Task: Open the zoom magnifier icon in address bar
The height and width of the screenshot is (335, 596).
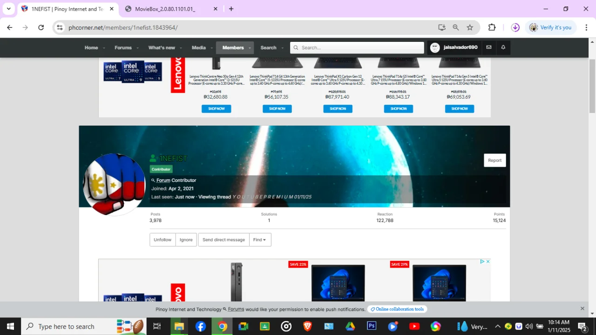Action: pyautogui.click(x=456, y=27)
